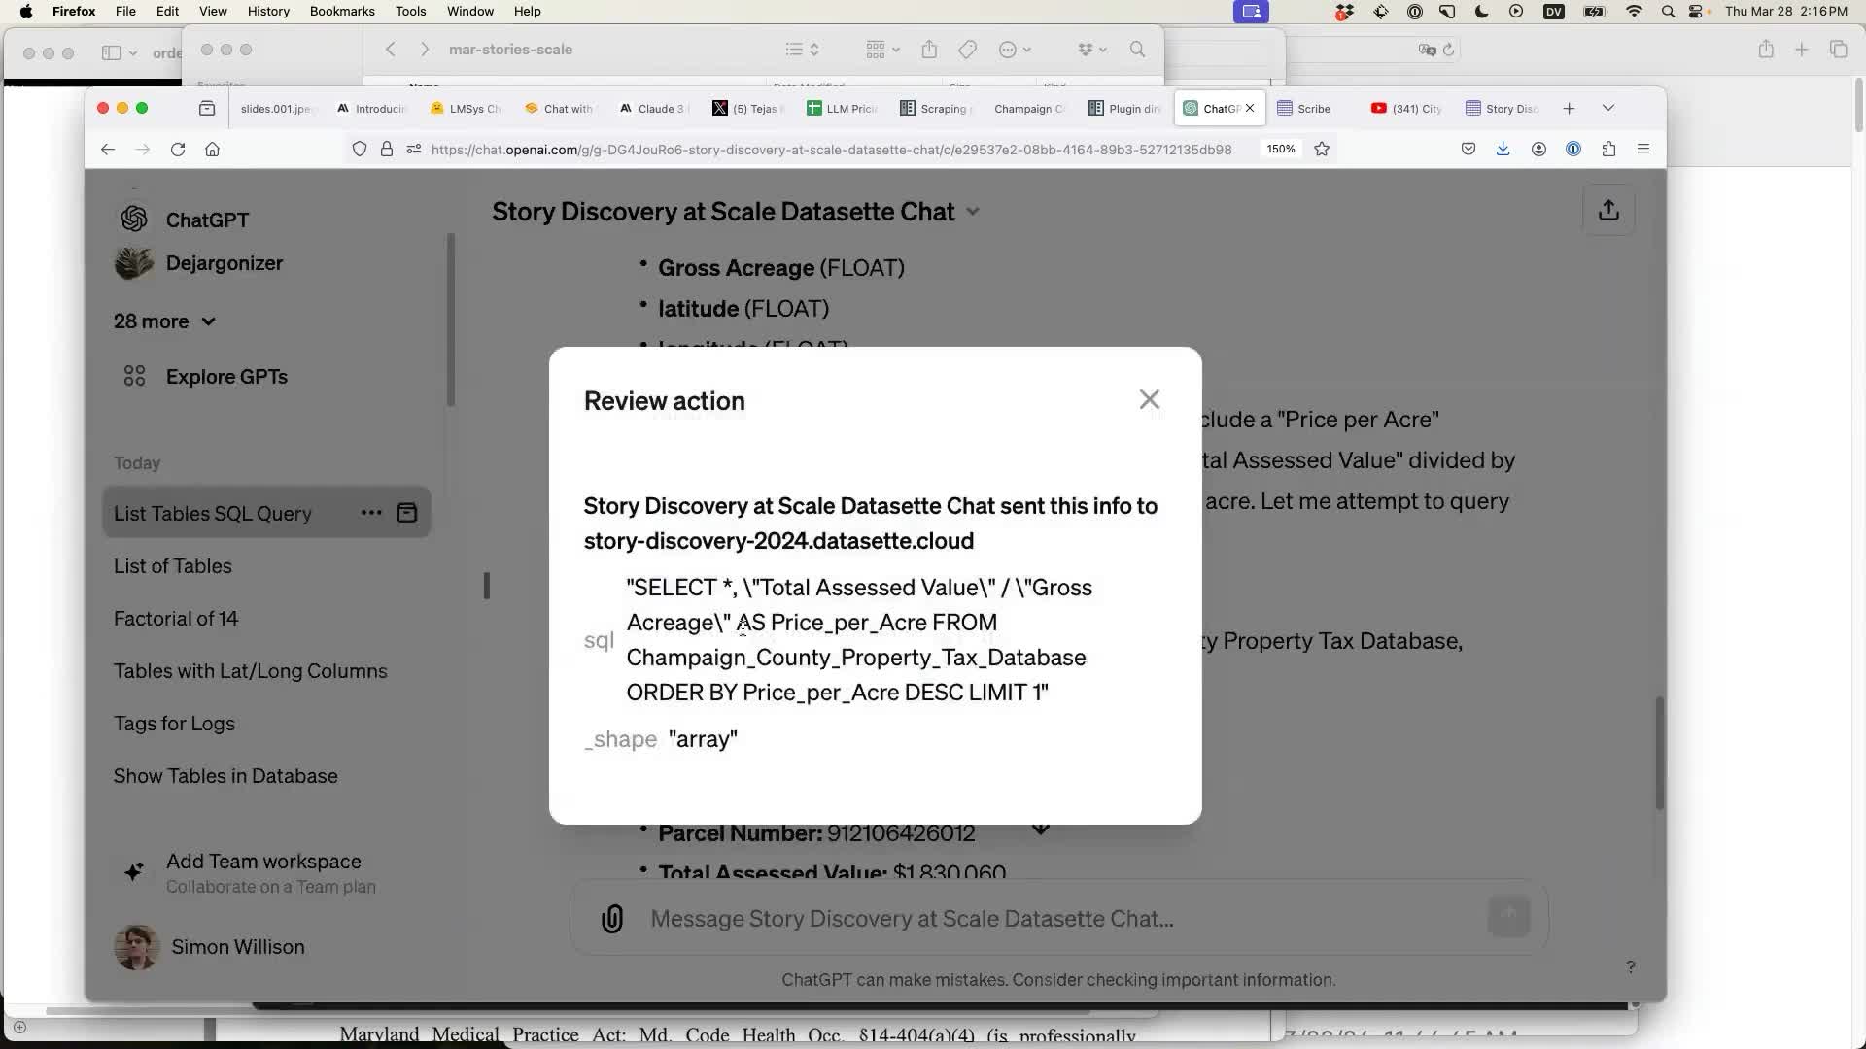The width and height of the screenshot is (1866, 1049).
Task: Open Control Center in menu bar
Action: click(x=1698, y=11)
